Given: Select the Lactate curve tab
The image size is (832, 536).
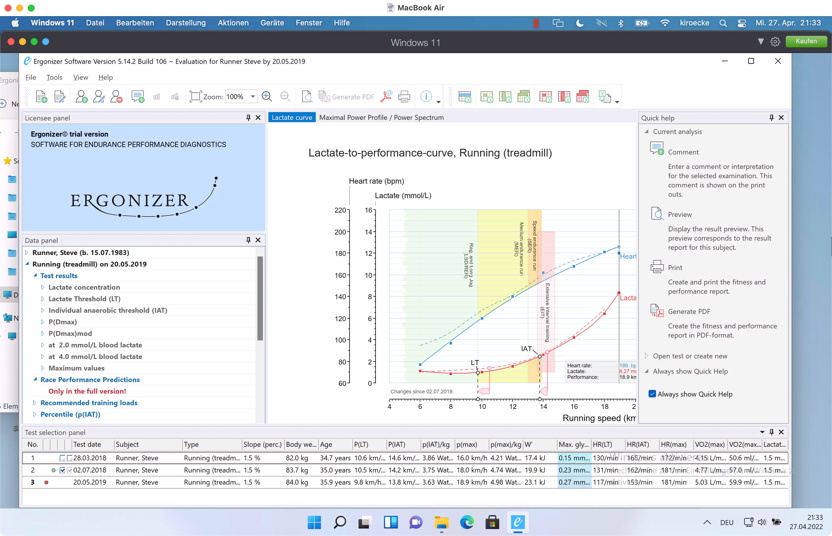Looking at the screenshot, I should coord(292,117).
